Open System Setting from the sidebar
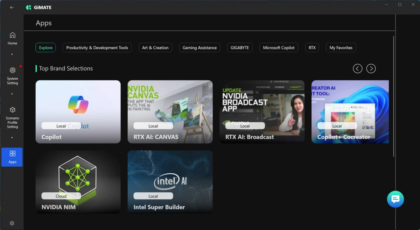Viewport: 420px width, 230px height. 12,76
